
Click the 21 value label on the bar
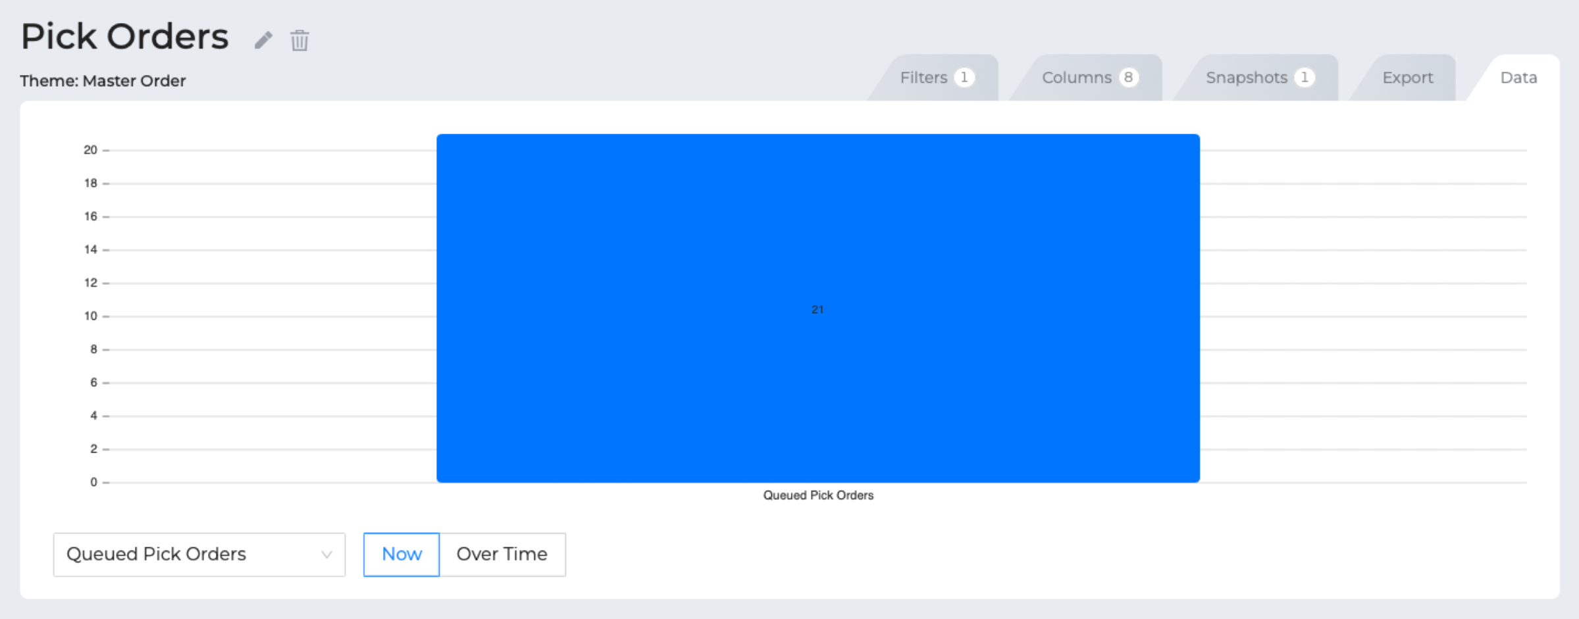click(817, 309)
